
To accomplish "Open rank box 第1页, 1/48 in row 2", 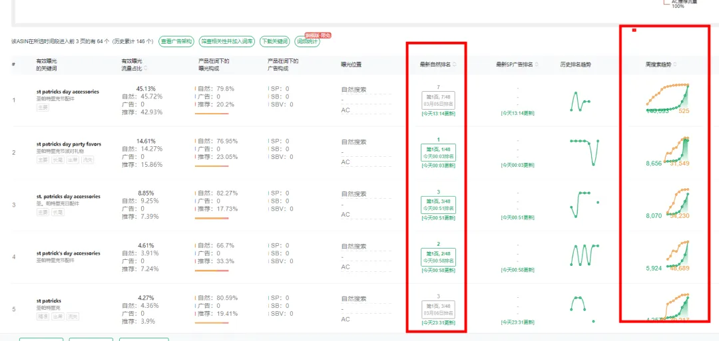I will point(438,153).
